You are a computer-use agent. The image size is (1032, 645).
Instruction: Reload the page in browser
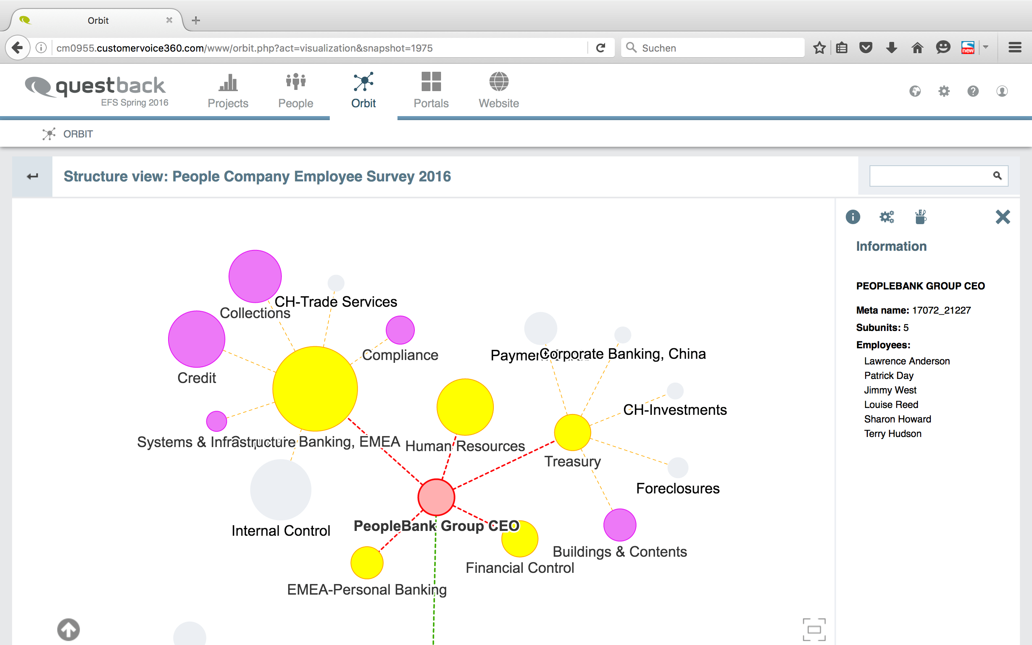600,48
